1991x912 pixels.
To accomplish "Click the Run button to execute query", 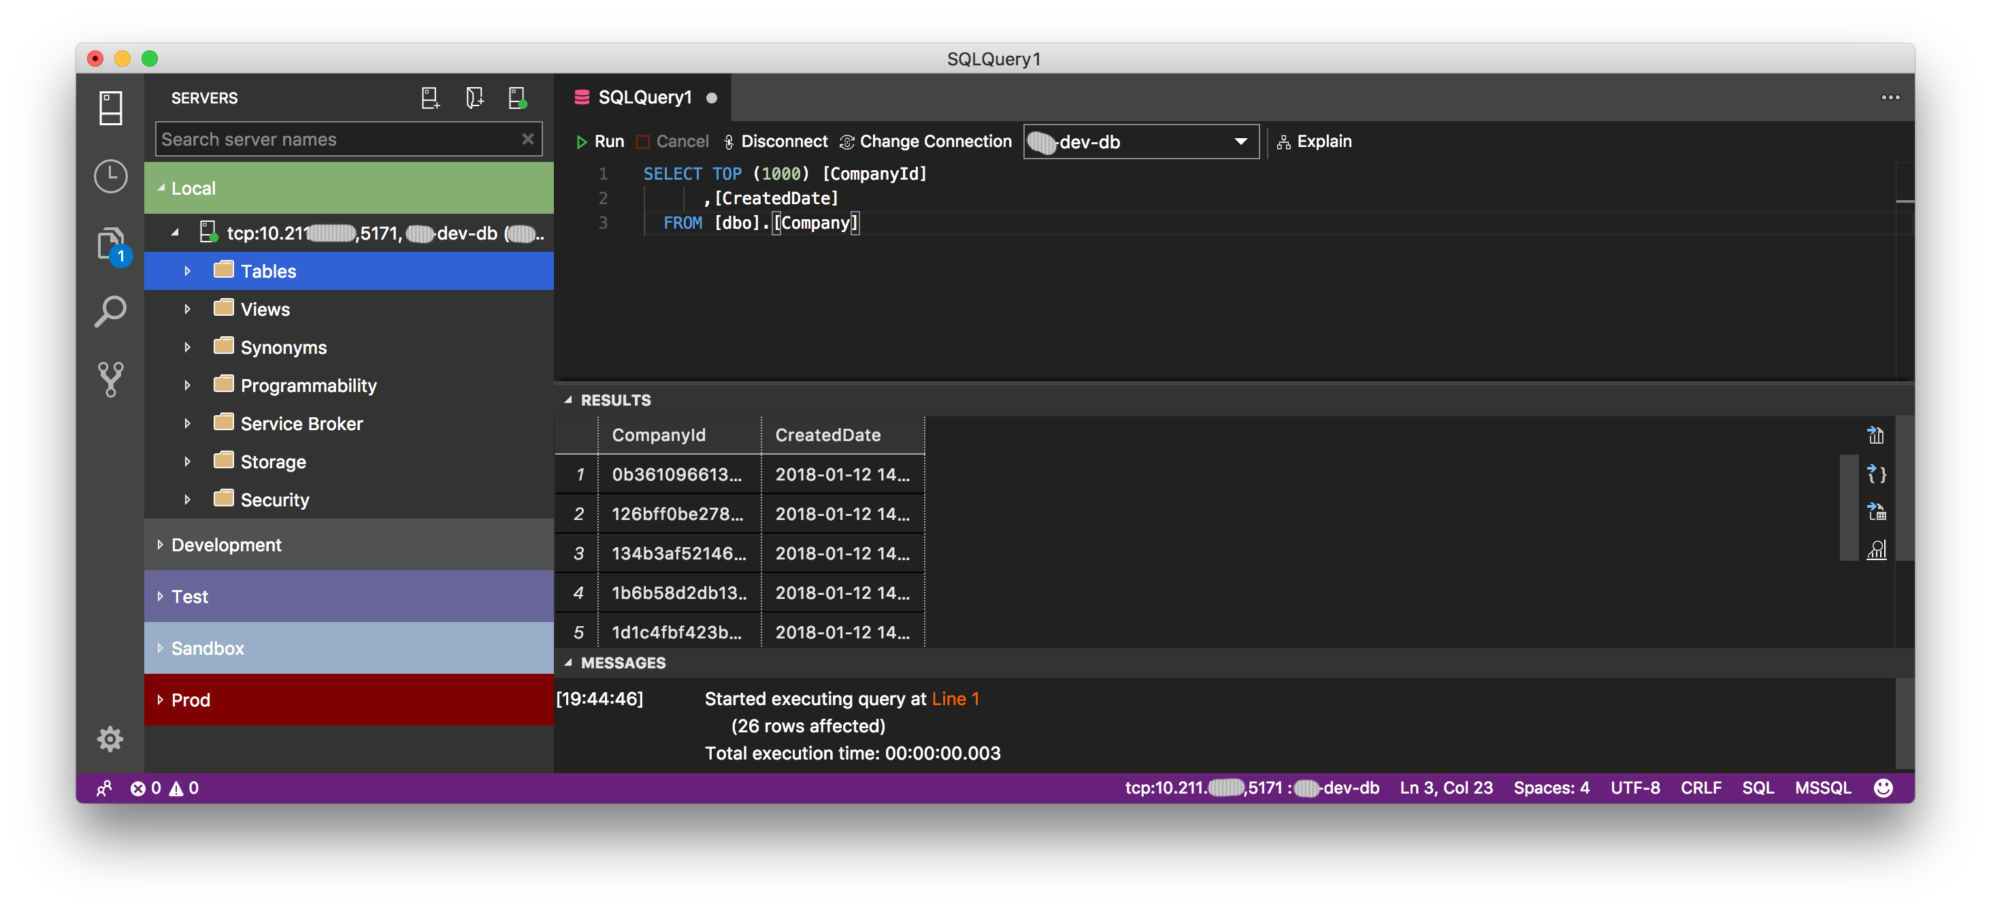I will coord(603,141).
